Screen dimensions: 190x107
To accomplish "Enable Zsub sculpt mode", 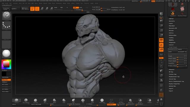I will pos(81,7).
